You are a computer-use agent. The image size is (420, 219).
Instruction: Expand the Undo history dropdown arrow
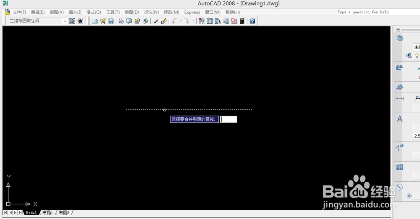[x=181, y=21]
